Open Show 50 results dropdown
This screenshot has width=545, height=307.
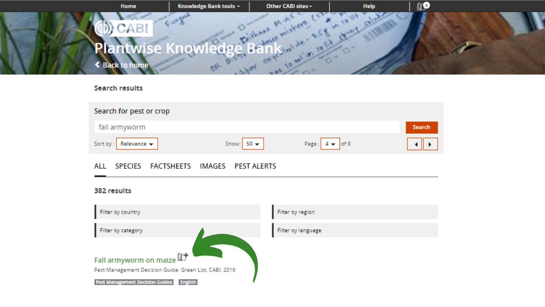[253, 144]
